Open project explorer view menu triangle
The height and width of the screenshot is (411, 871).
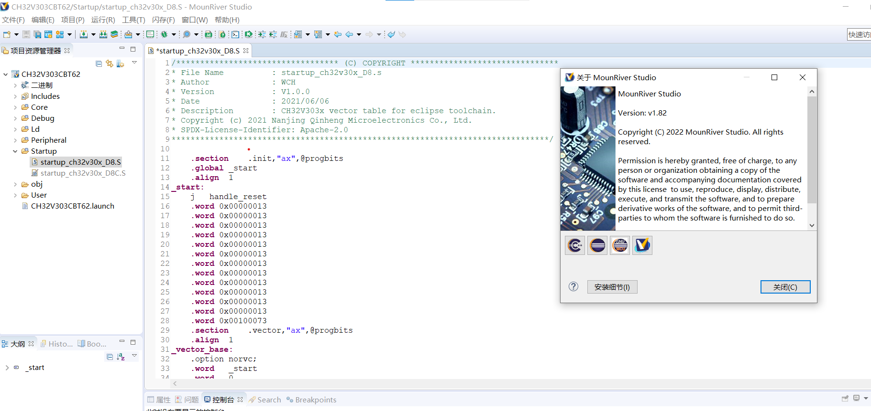click(134, 63)
